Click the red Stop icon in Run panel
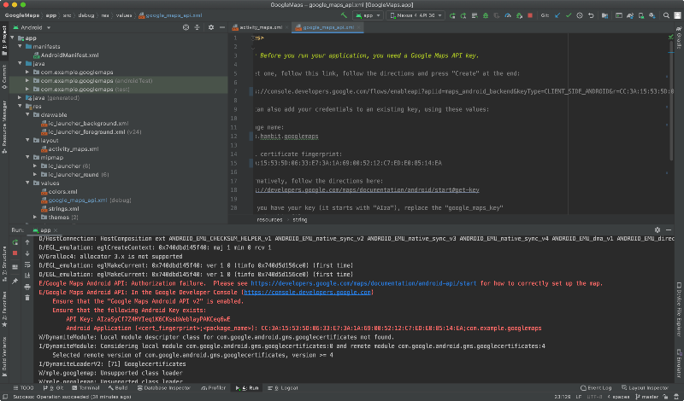Screen dimensions: 684x401 click(x=15, y=253)
